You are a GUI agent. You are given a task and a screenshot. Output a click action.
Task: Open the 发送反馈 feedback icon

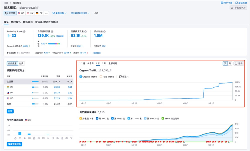pos(236,3)
